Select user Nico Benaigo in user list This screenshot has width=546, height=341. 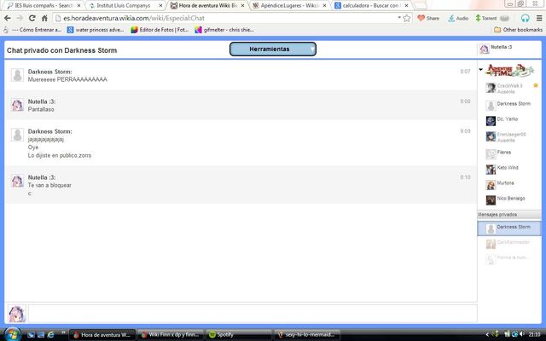point(509,199)
